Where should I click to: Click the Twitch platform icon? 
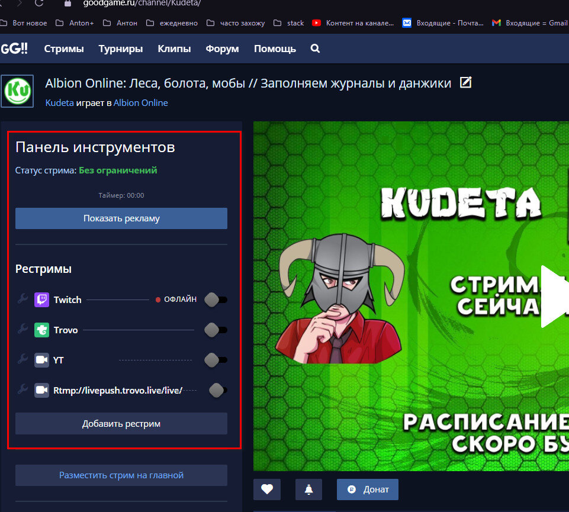click(x=41, y=300)
